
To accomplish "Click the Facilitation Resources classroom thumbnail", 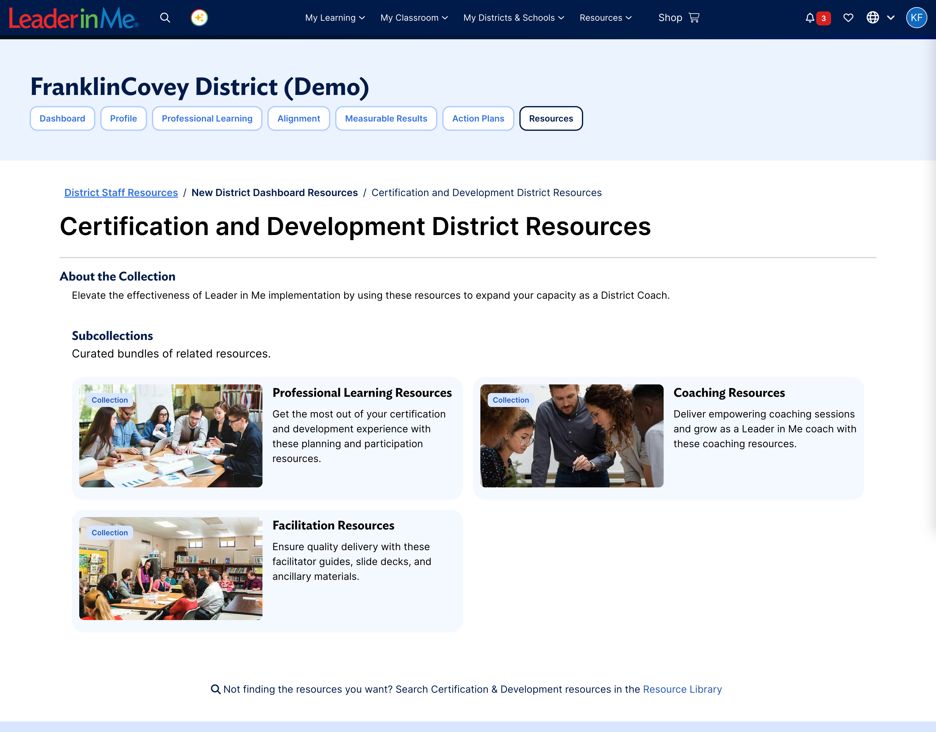I will tap(171, 569).
